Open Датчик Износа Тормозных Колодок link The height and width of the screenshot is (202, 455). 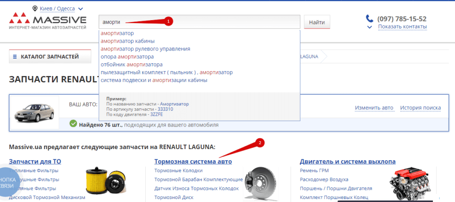pos(196,189)
